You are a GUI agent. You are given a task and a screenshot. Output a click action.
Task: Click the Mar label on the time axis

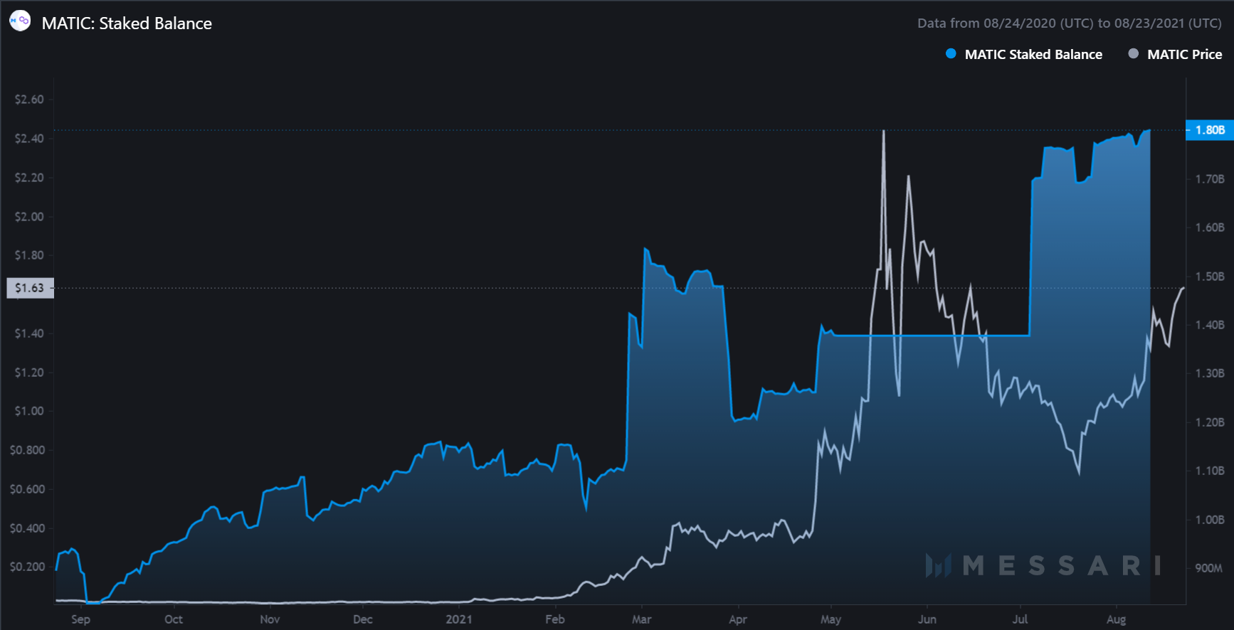[x=642, y=619]
